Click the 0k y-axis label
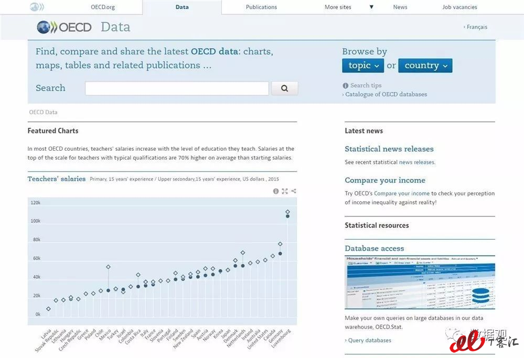The width and height of the screenshot is (524, 358). click(x=37, y=315)
